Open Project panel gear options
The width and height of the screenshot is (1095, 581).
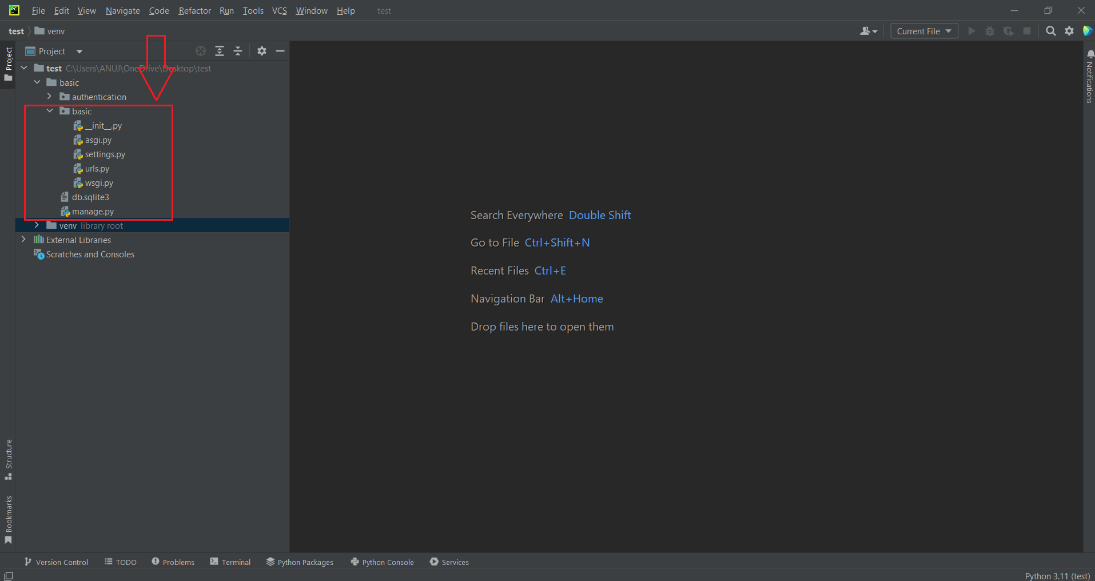[262, 51]
